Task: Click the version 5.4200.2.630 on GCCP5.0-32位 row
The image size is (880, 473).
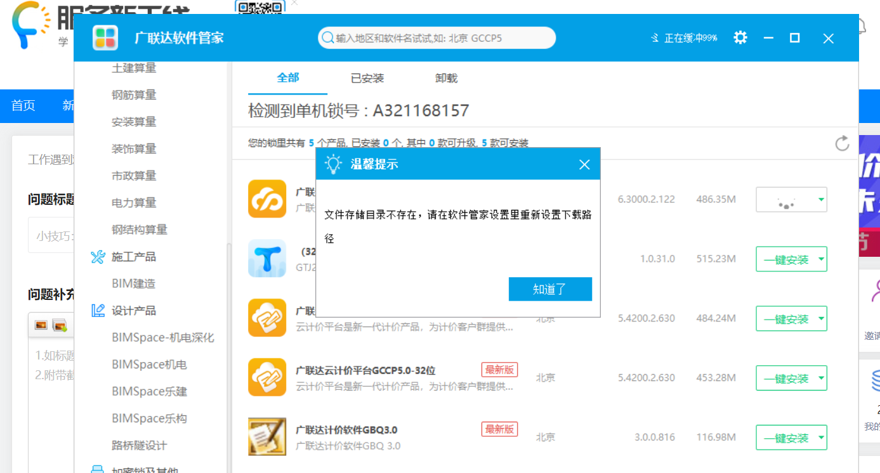Action: click(x=647, y=378)
